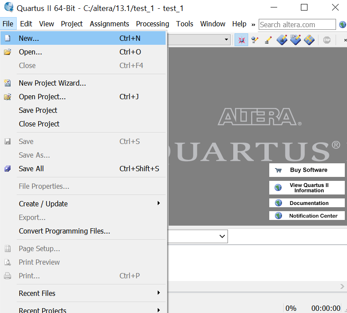
Task: Click the Search altera.com field
Action: click(x=297, y=25)
